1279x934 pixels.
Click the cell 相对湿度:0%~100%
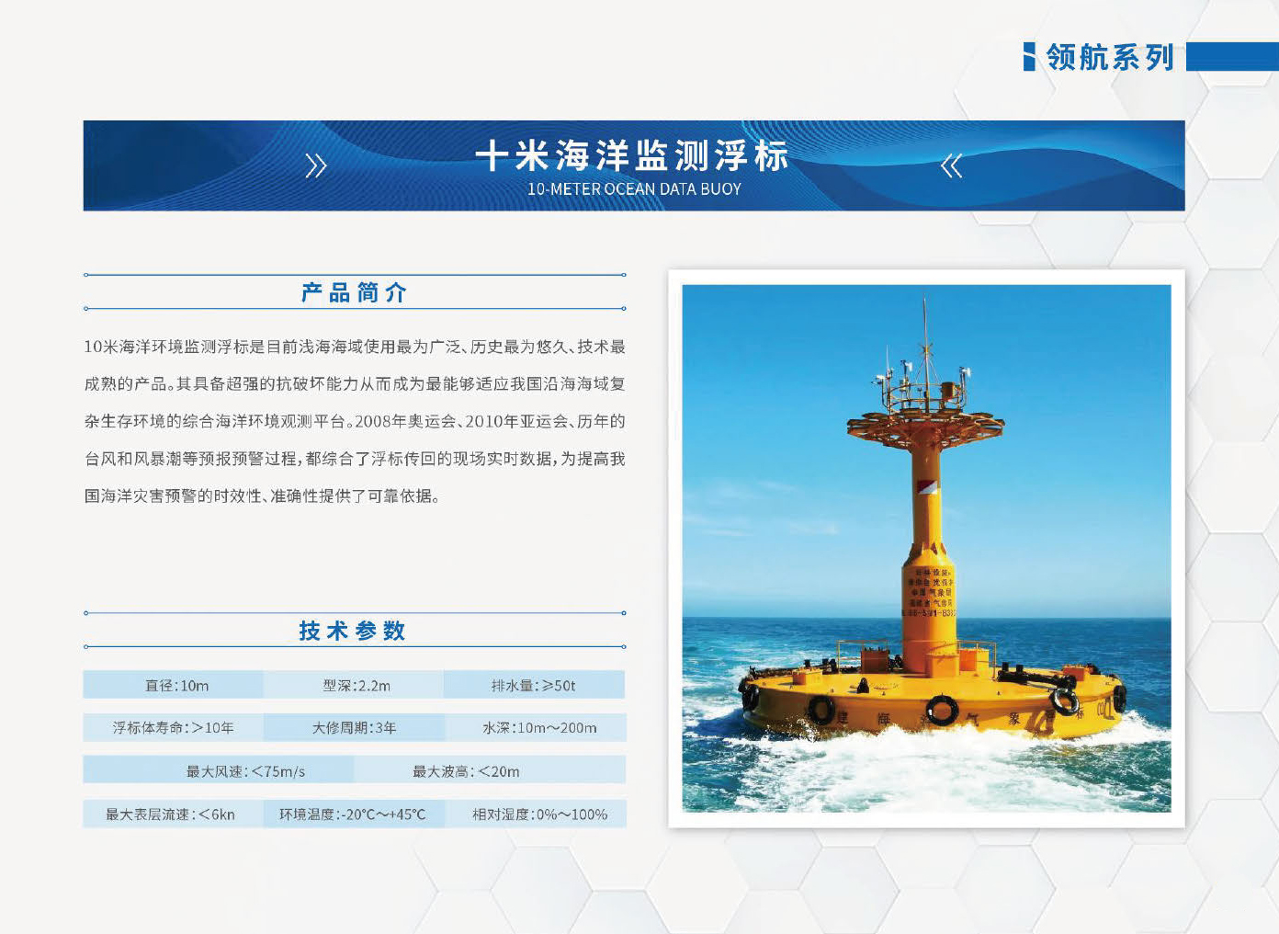click(x=537, y=814)
